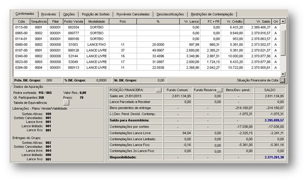
Task: Click the Filial column header
Action: tap(55, 21)
